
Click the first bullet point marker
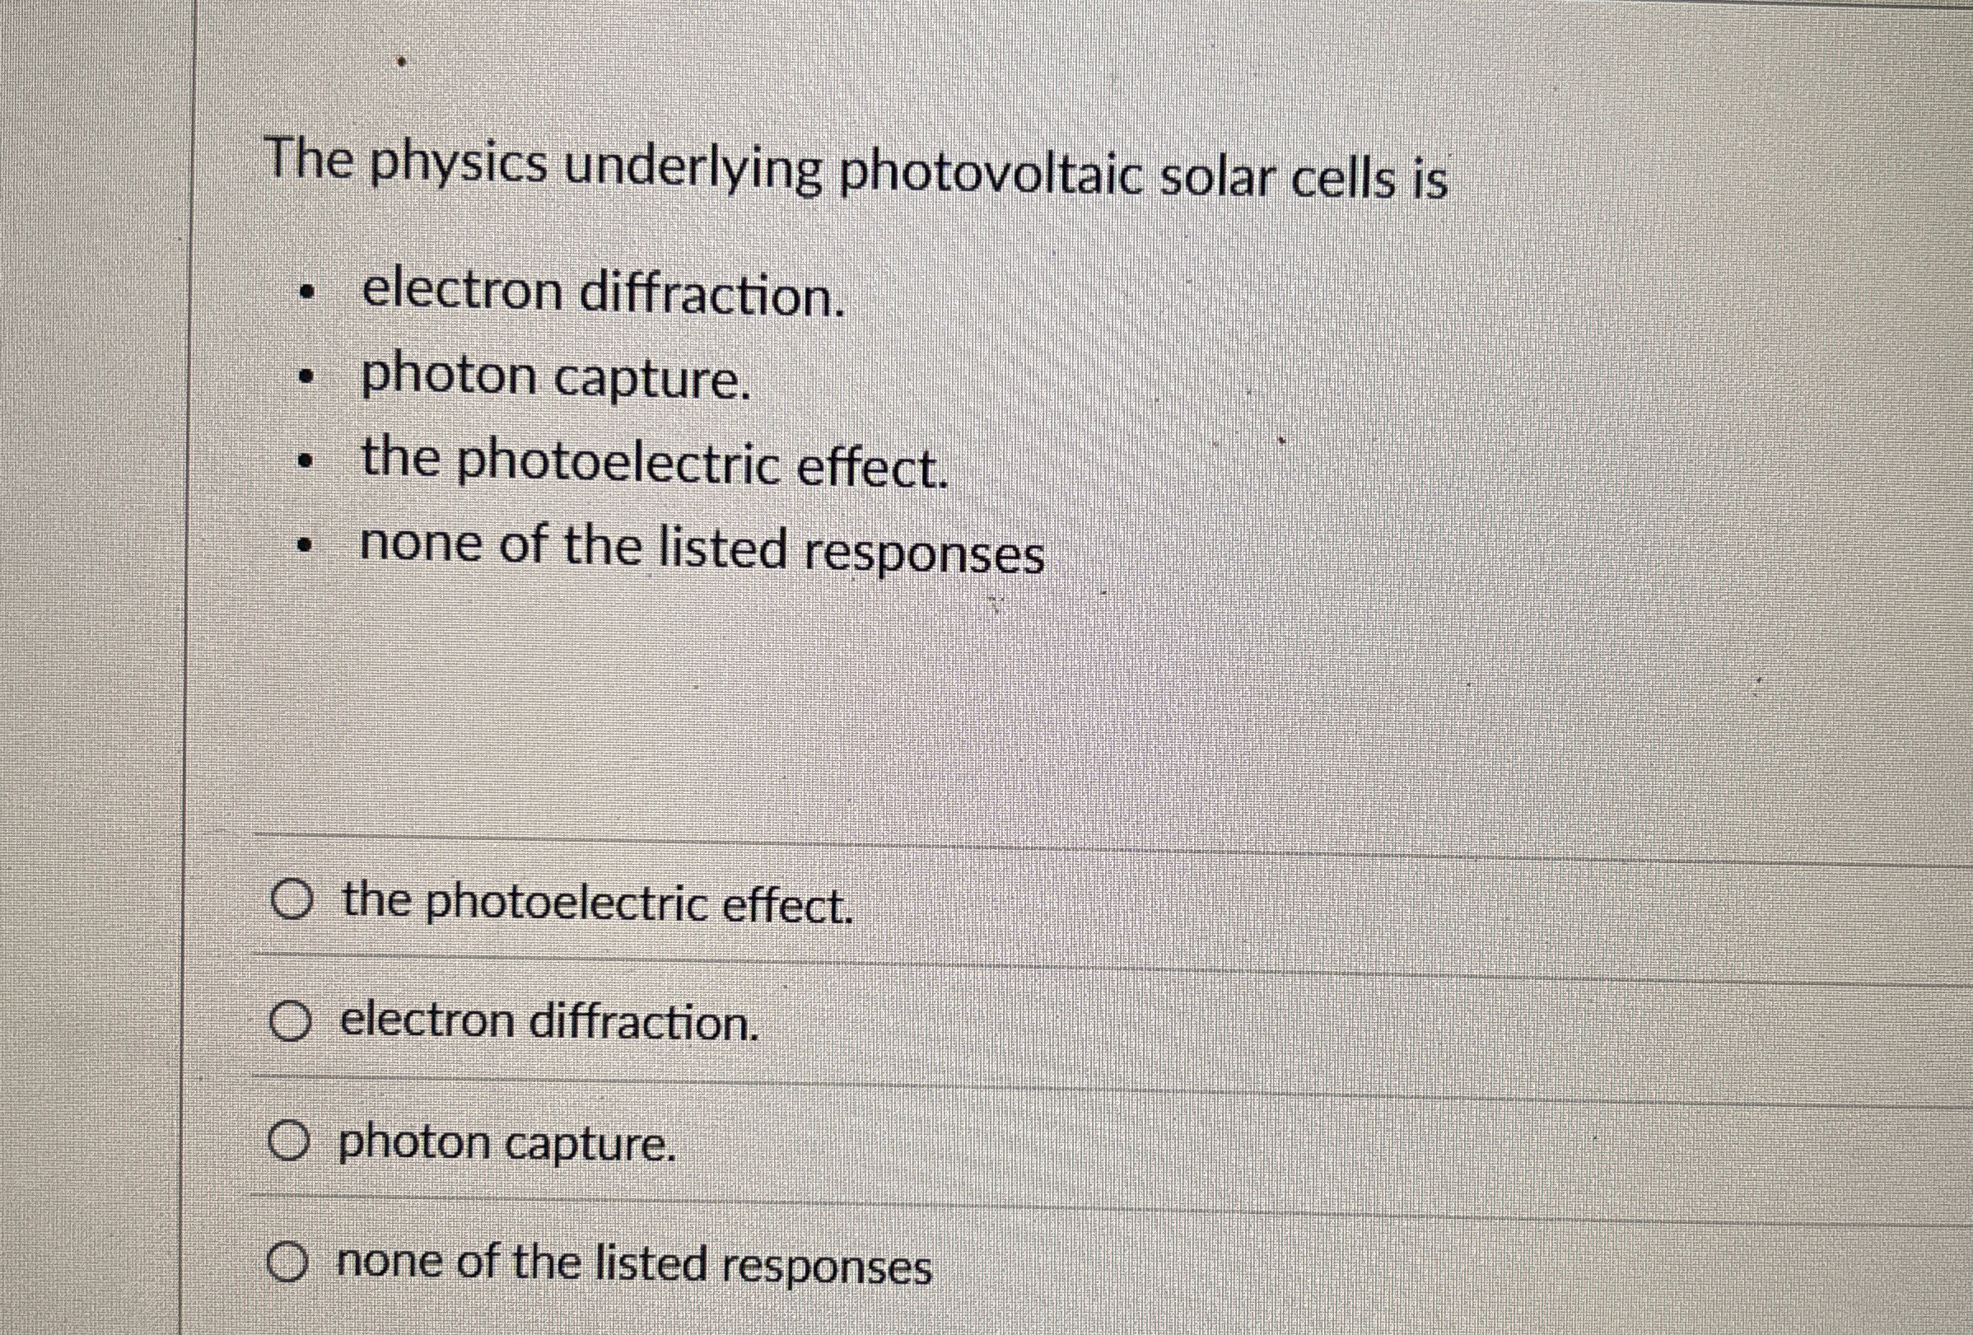pyautogui.click(x=306, y=293)
